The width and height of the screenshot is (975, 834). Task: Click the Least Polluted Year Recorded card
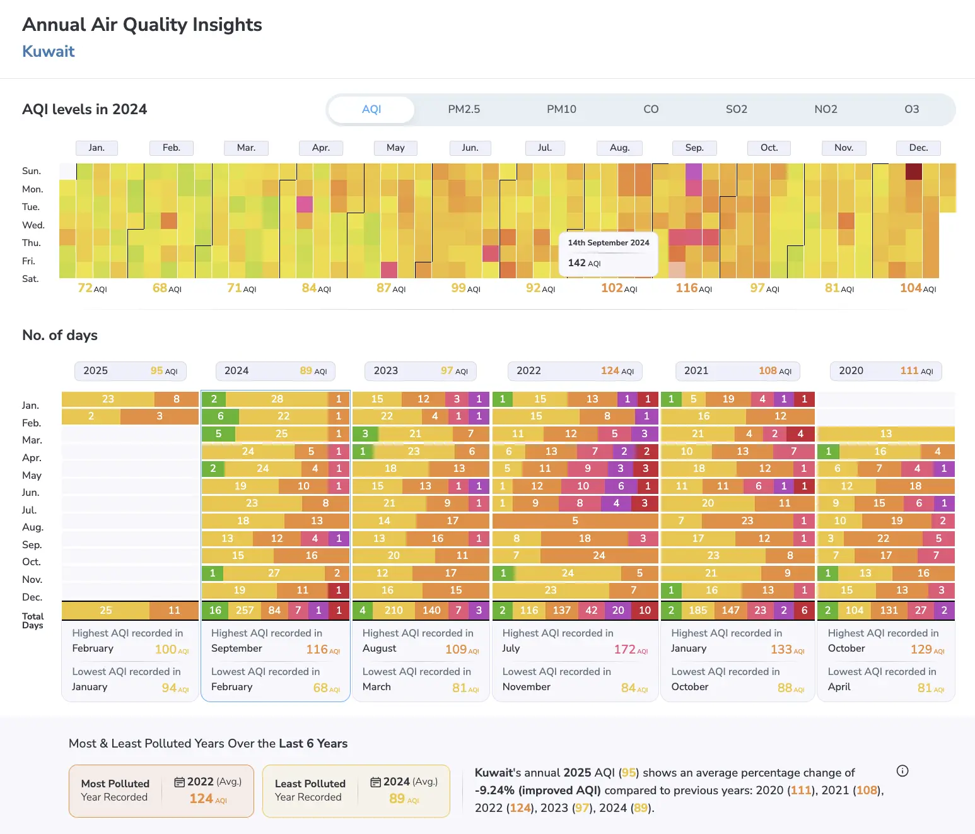click(356, 791)
